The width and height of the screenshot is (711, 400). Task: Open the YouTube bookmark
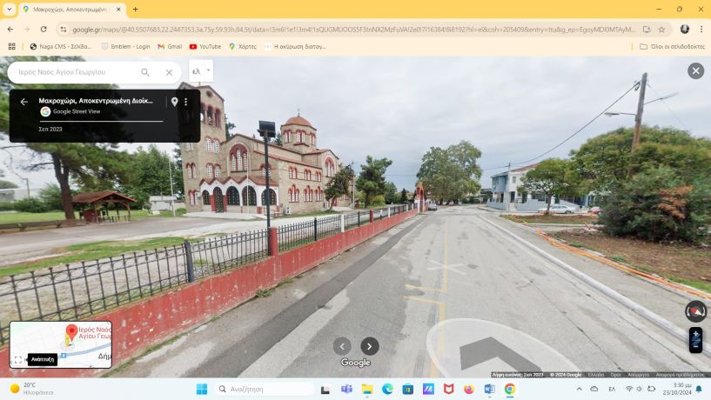(205, 46)
